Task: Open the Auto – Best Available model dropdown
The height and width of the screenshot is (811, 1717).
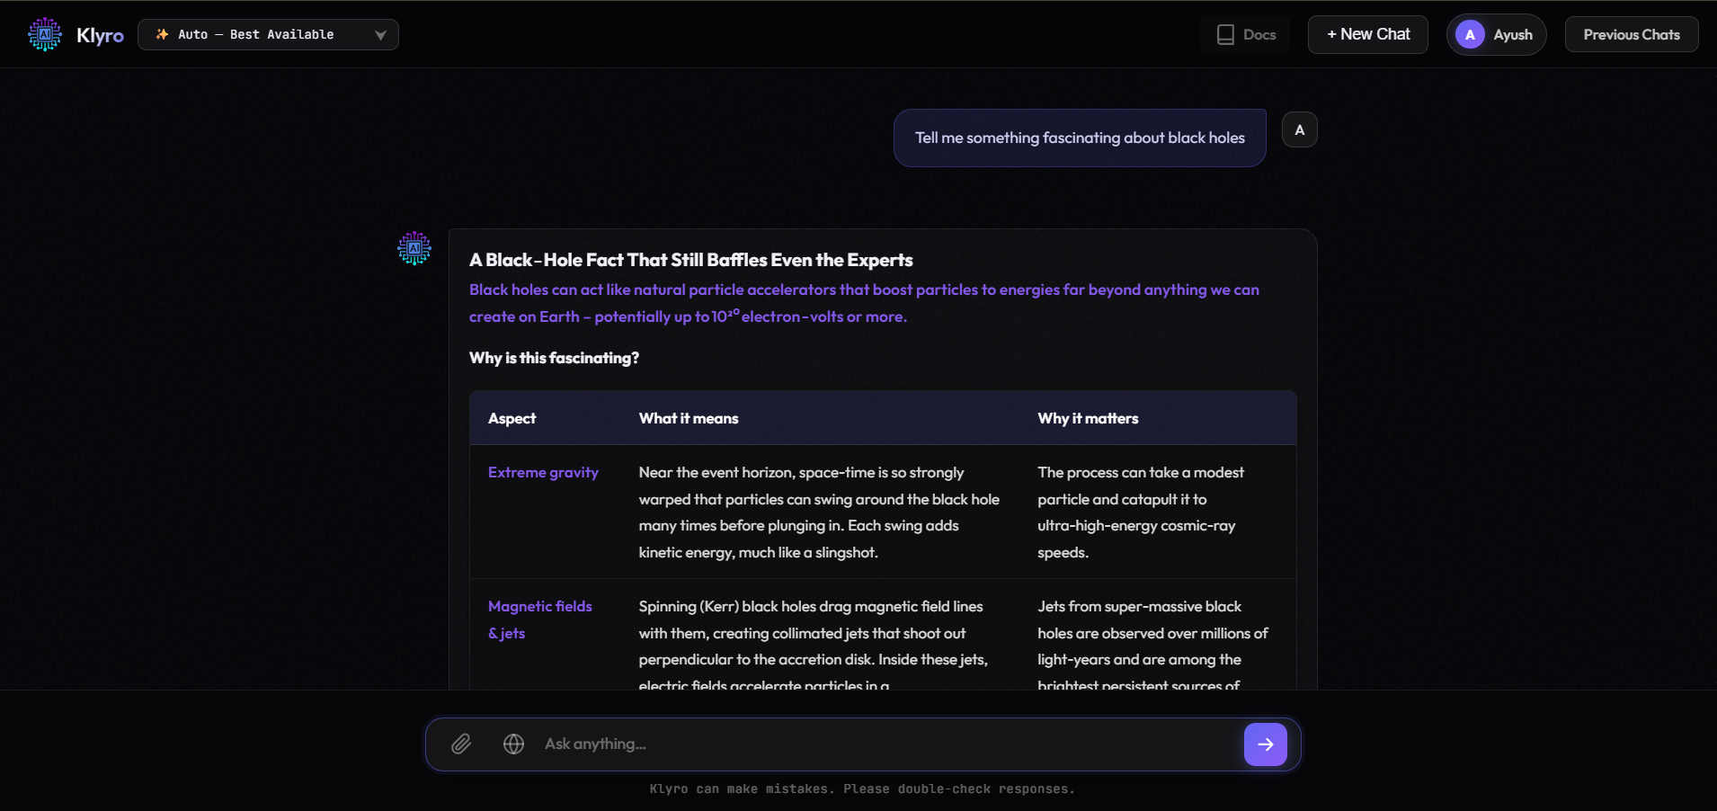Action: pos(268,34)
